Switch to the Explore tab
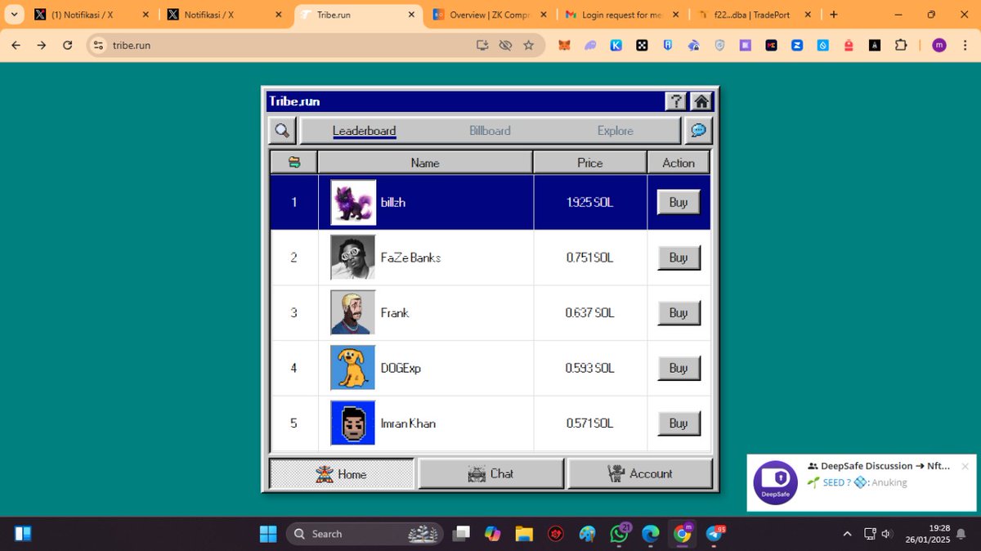The width and height of the screenshot is (981, 551). coord(615,131)
